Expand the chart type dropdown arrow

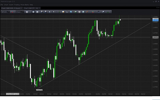[30, 12]
